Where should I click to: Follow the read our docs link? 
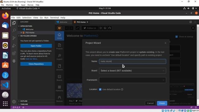pos(31,59)
